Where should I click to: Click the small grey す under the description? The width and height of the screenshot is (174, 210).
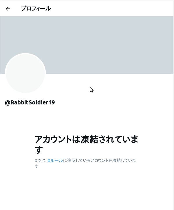coord(36,166)
